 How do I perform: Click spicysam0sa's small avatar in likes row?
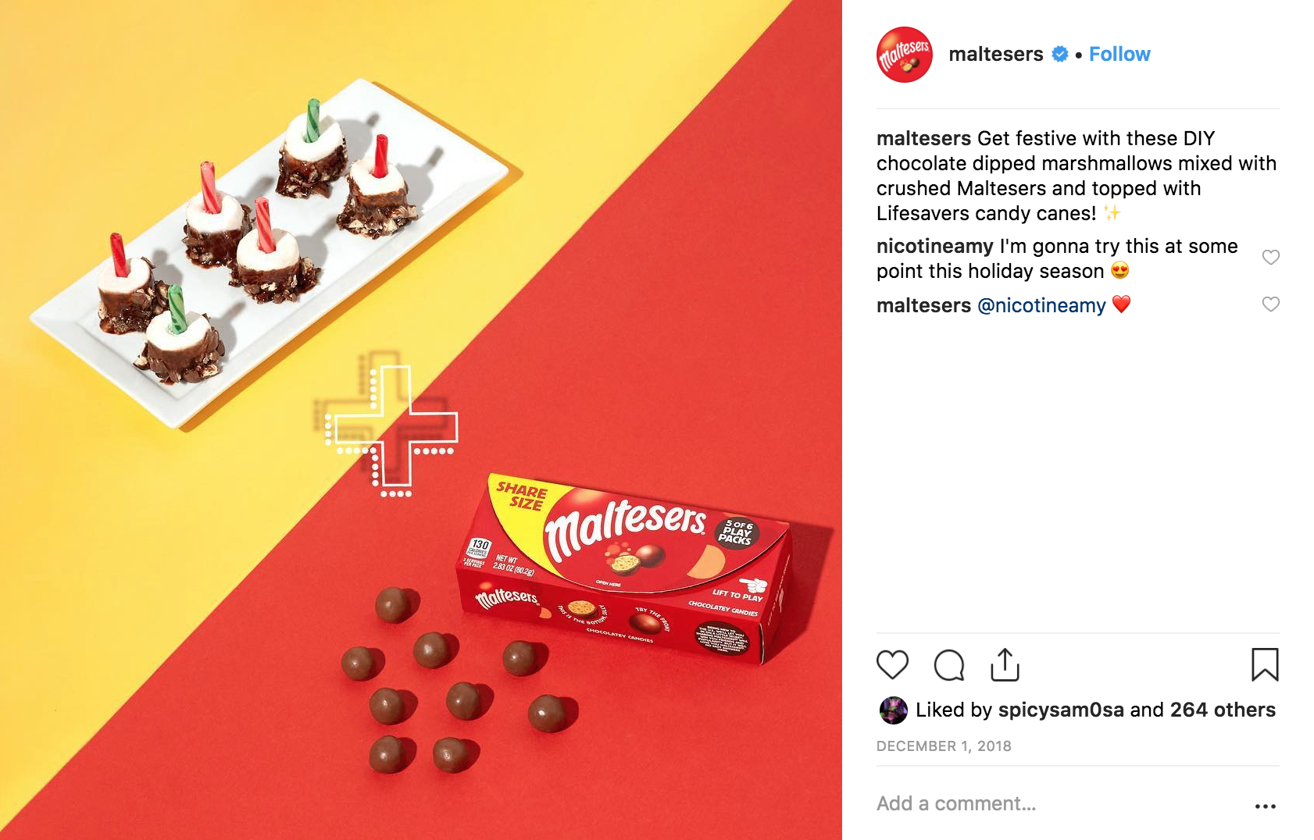tap(893, 710)
